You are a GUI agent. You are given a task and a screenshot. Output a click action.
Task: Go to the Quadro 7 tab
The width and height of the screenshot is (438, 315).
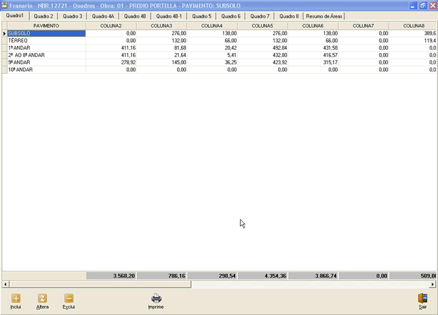coord(260,16)
